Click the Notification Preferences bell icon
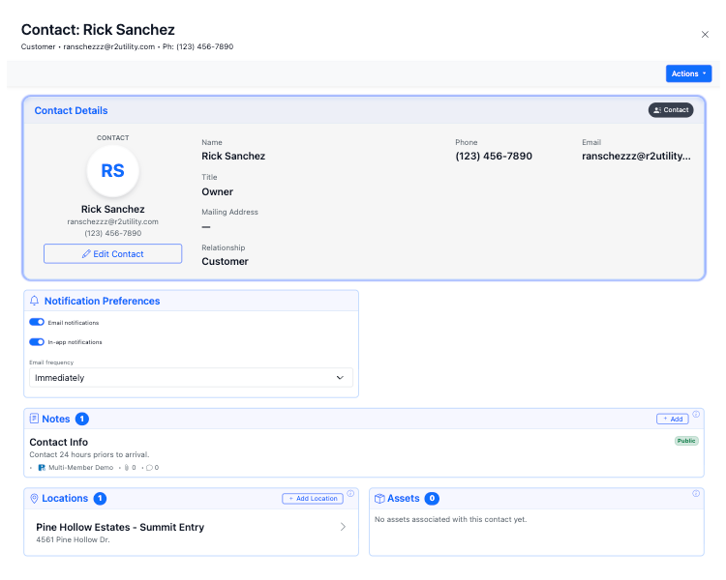The image size is (726, 580). (35, 301)
